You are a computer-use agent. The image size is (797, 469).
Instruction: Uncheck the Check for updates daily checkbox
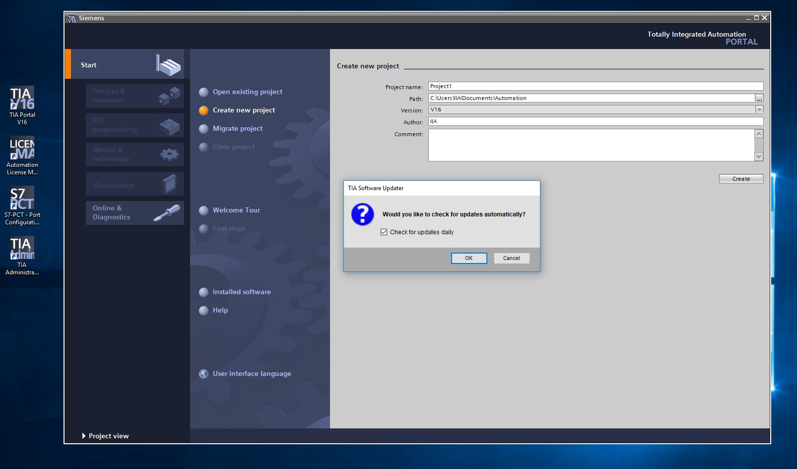click(x=384, y=232)
